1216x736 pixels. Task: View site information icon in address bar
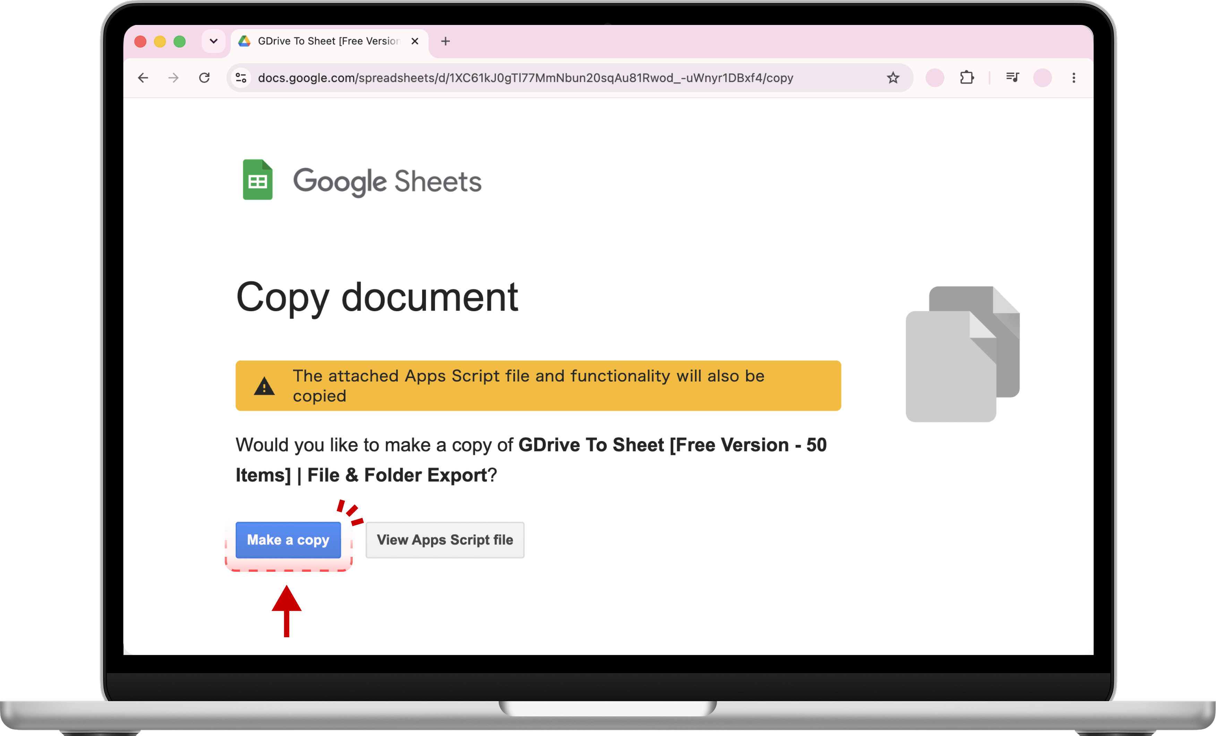[241, 78]
